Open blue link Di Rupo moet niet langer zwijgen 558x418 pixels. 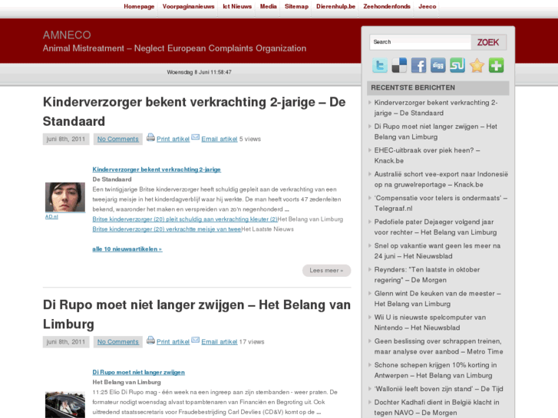[138, 372]
